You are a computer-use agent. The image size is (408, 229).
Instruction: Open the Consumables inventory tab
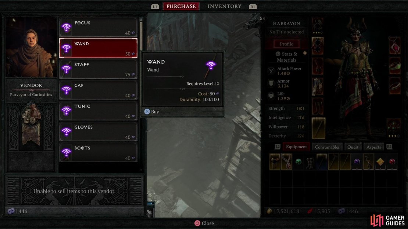[327, 147]
